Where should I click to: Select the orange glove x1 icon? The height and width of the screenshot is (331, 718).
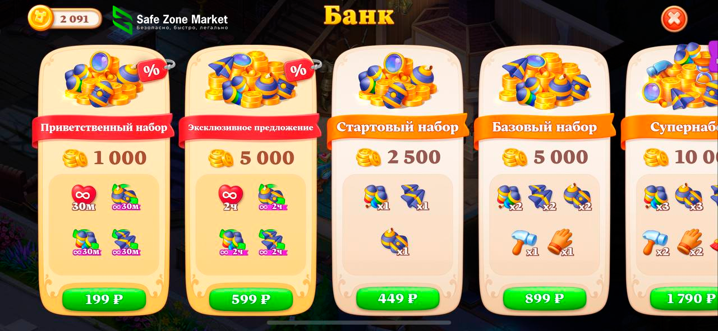pos(561,243)
